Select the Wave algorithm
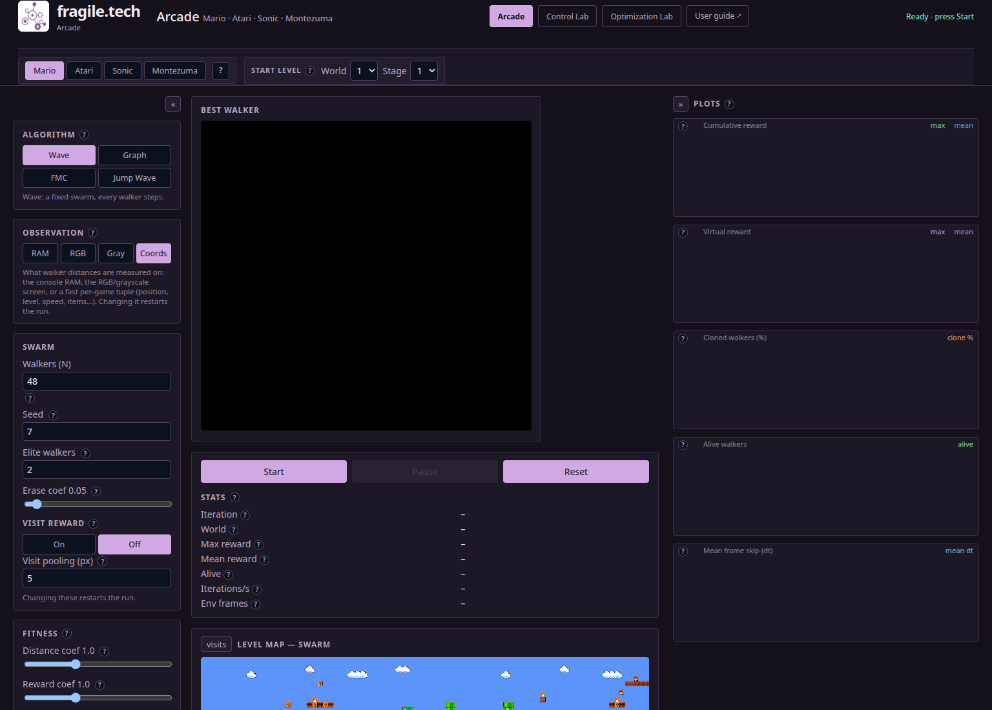Viewport: 992px width, 710px height. click(59, 156)
